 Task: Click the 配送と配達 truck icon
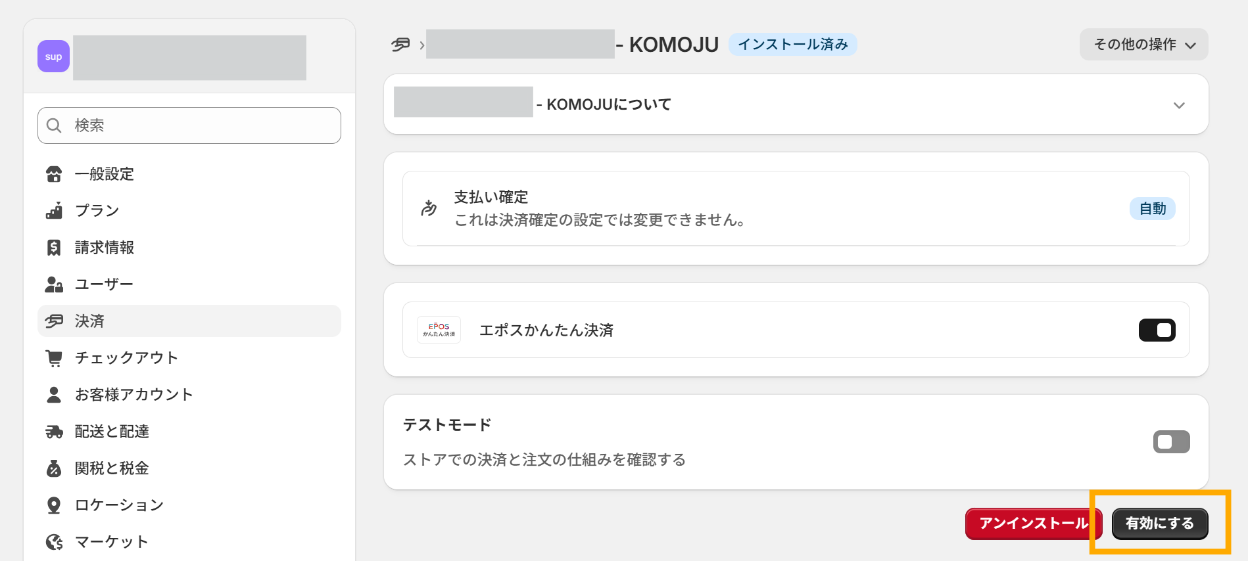55,431
